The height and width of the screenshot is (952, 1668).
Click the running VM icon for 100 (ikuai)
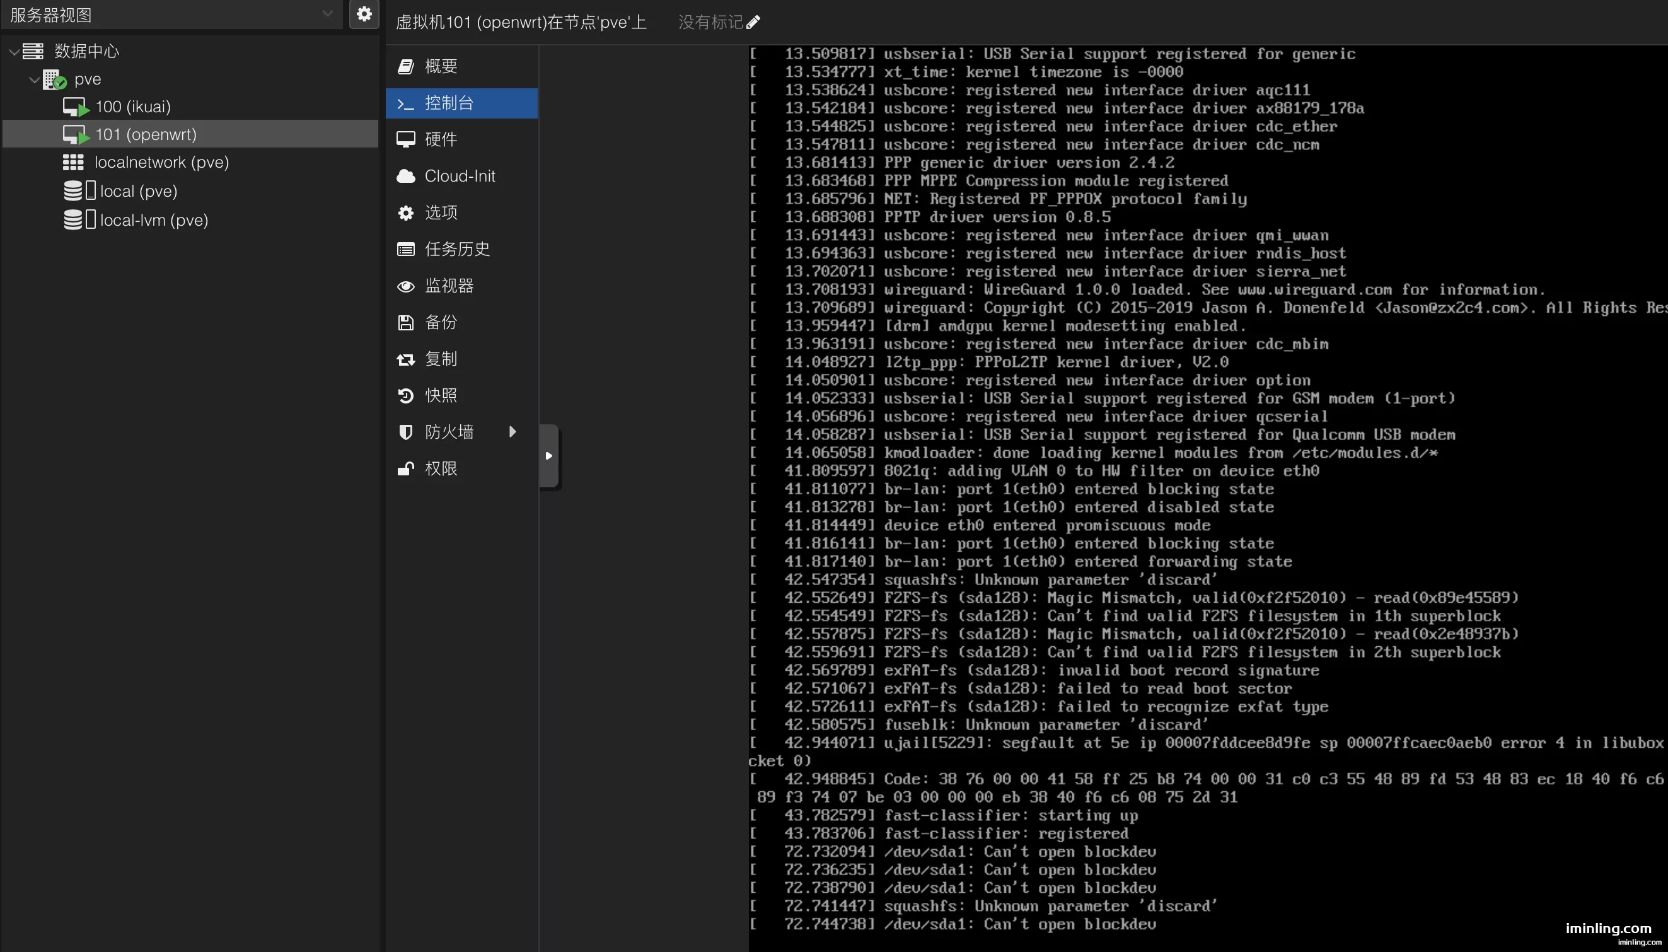pos(76,107)
